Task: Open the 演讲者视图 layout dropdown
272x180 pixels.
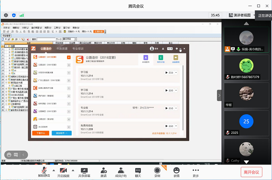Action: pyautogui.click(x=242, y=15)
